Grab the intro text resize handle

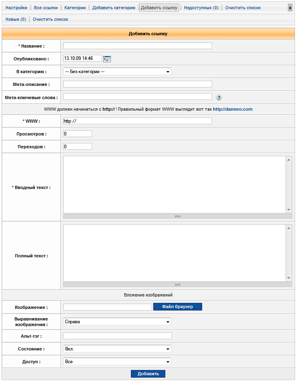tap(177, 216)
